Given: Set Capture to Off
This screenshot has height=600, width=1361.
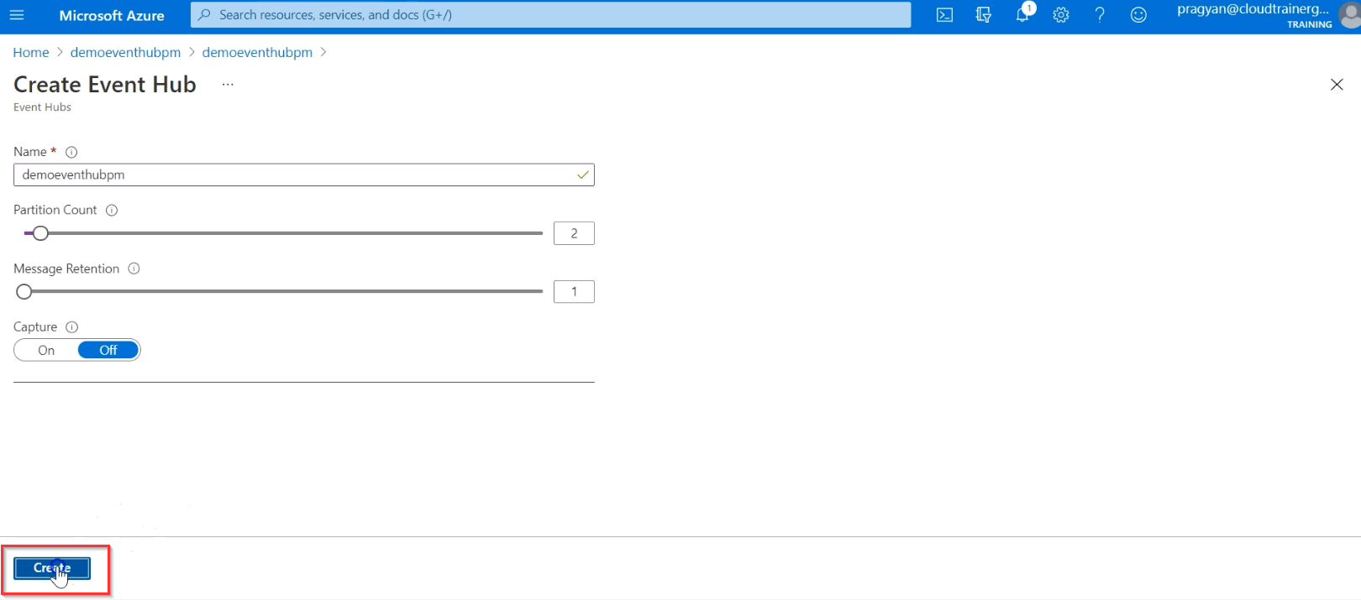Looking at the screenshot, I should [x=108, y=351].
